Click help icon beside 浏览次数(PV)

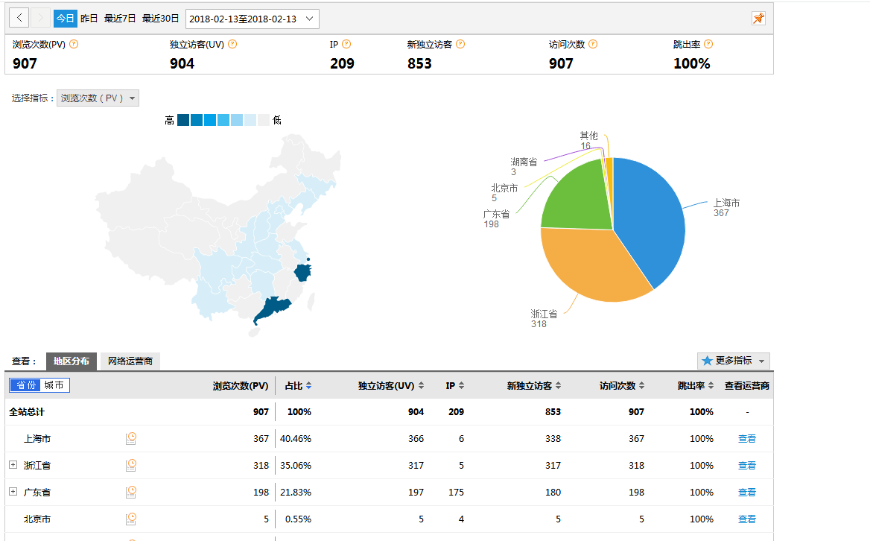[74, 44]
